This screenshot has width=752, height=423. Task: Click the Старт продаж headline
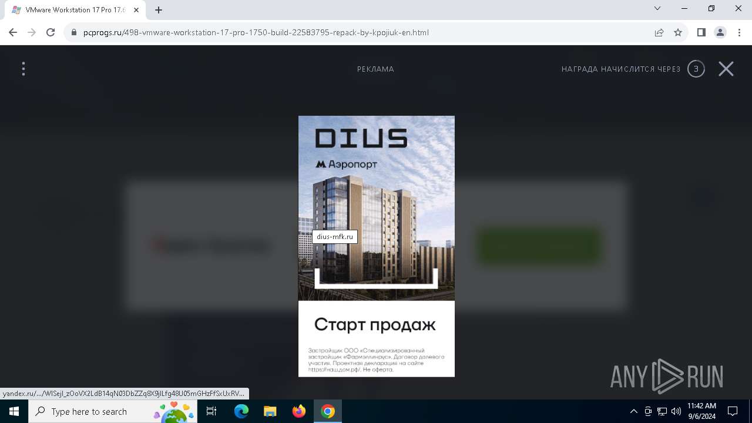[x=375, y=324]
